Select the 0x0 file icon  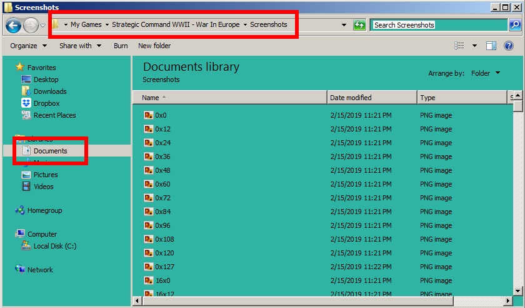[148, 115]
